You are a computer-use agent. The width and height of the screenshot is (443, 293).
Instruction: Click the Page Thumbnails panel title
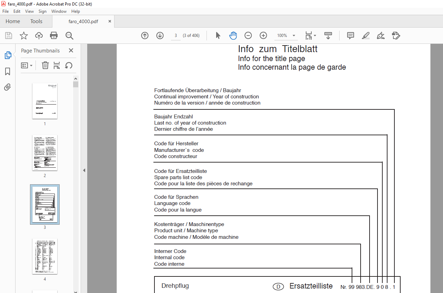tap(40, 50)
